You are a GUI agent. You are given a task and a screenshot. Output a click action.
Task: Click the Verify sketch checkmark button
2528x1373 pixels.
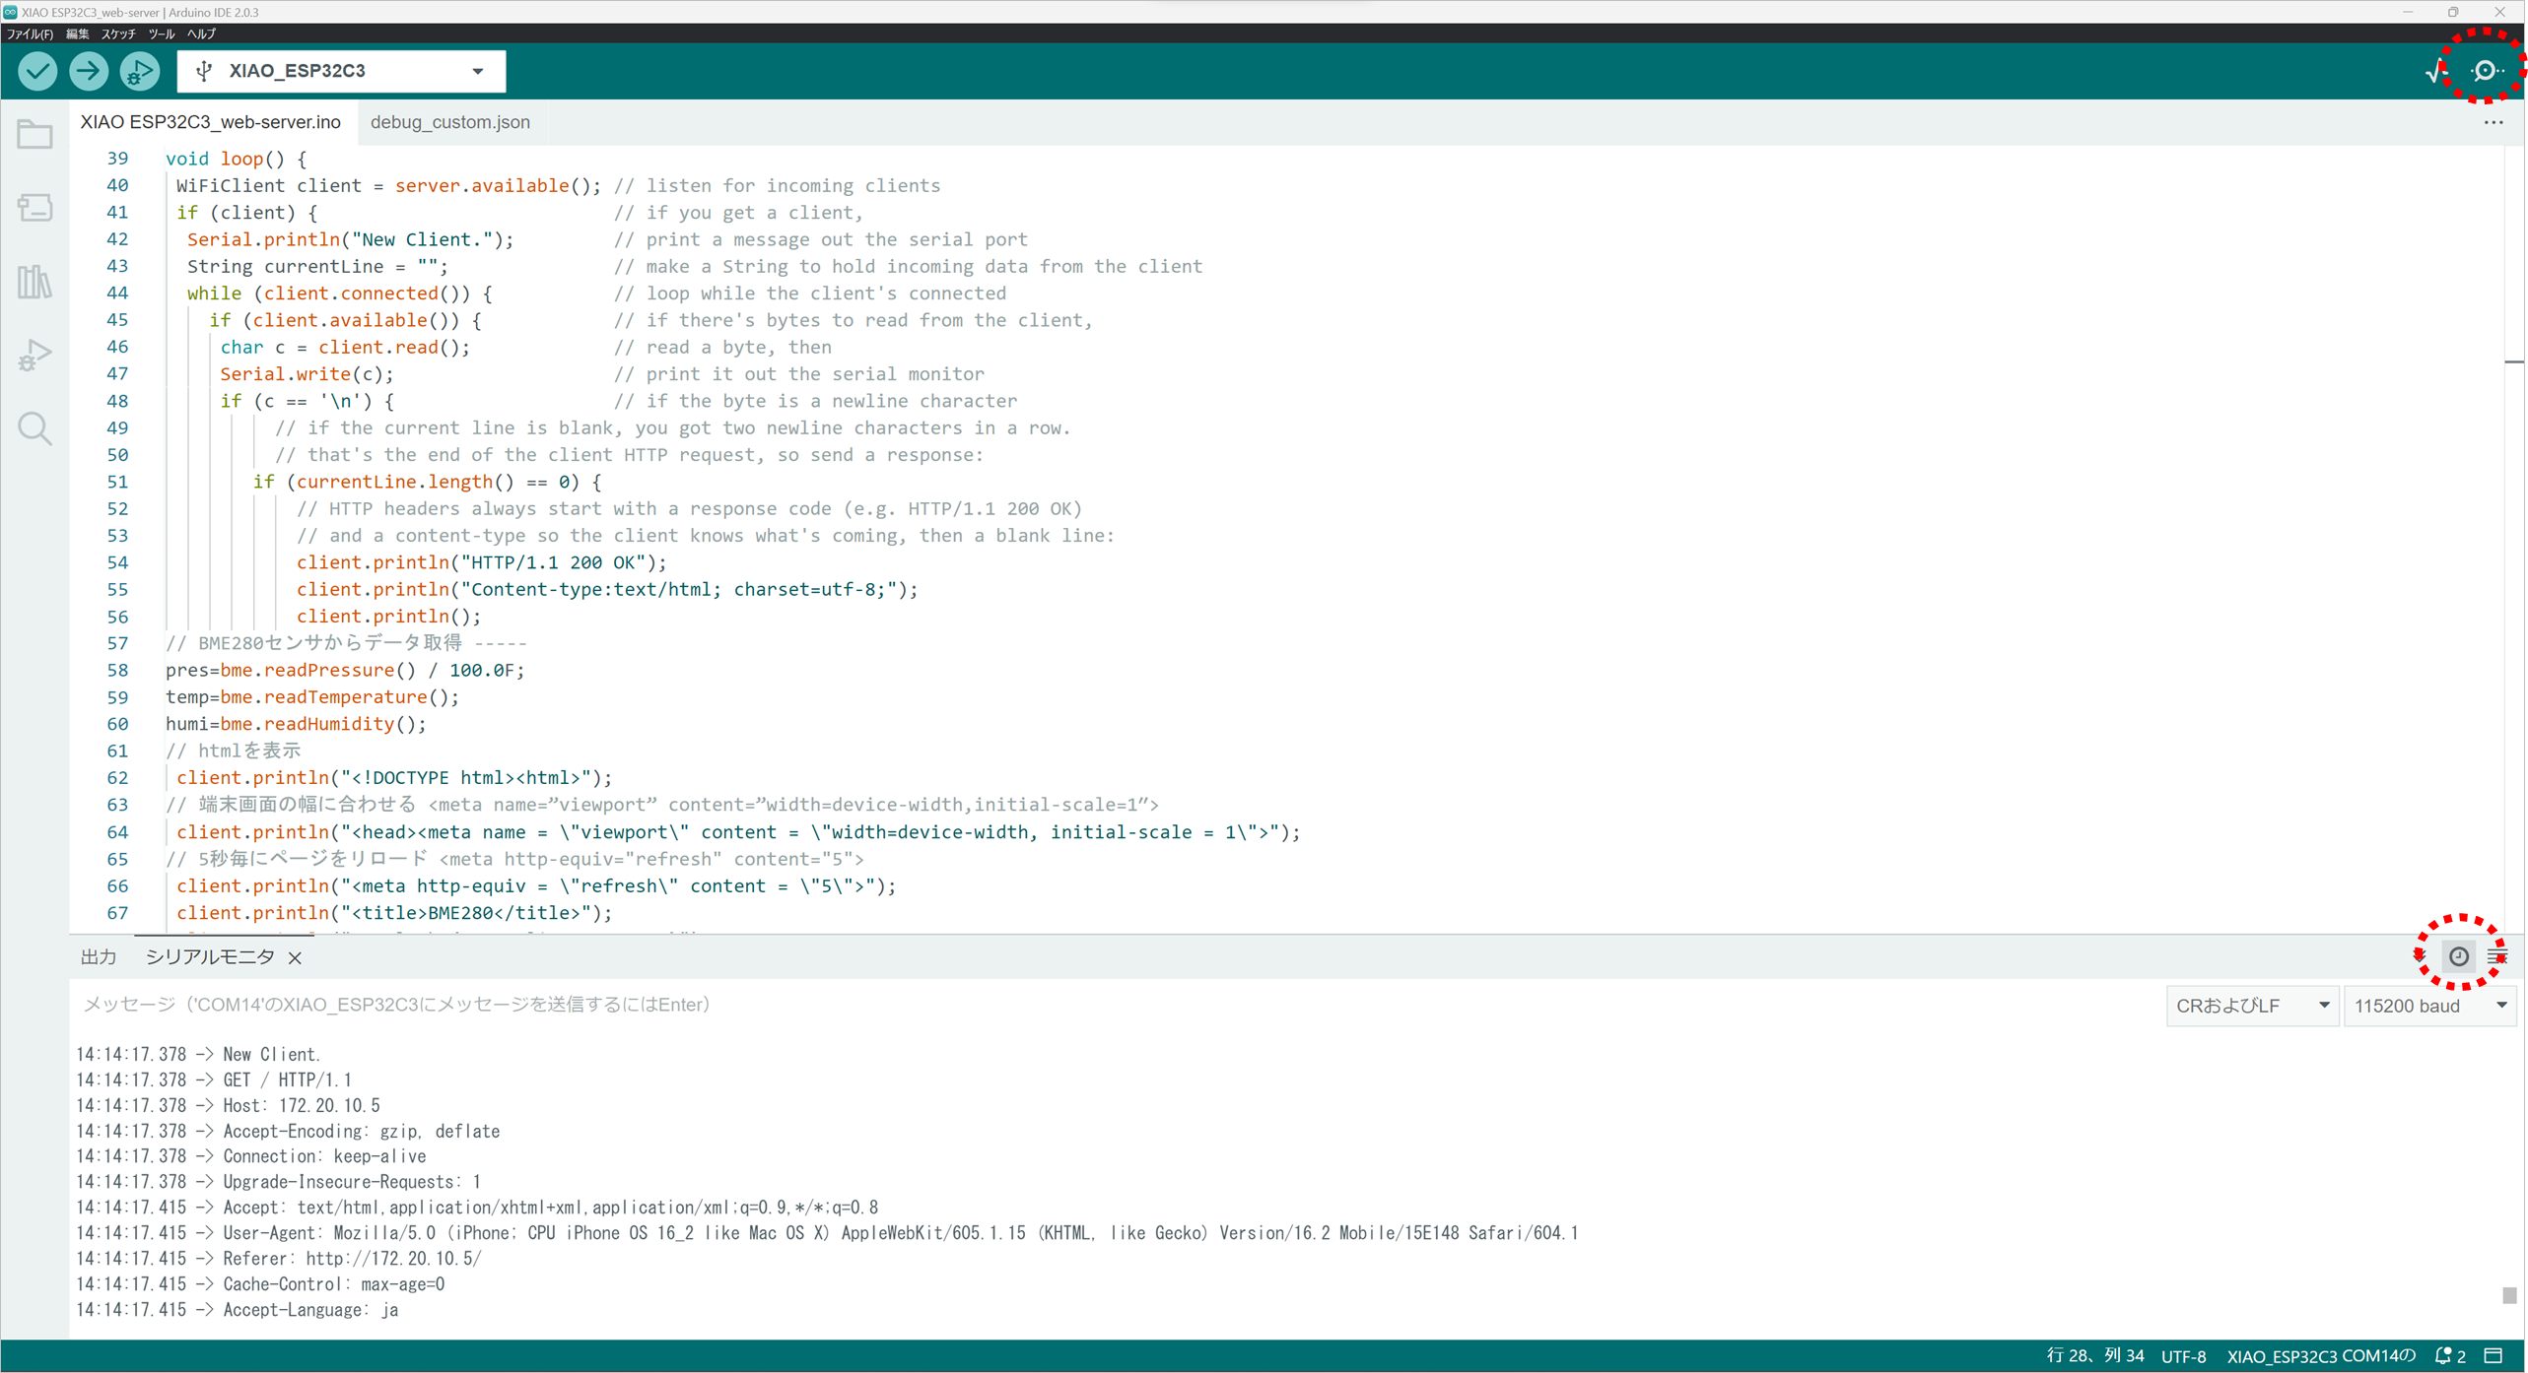click(37, 71)
